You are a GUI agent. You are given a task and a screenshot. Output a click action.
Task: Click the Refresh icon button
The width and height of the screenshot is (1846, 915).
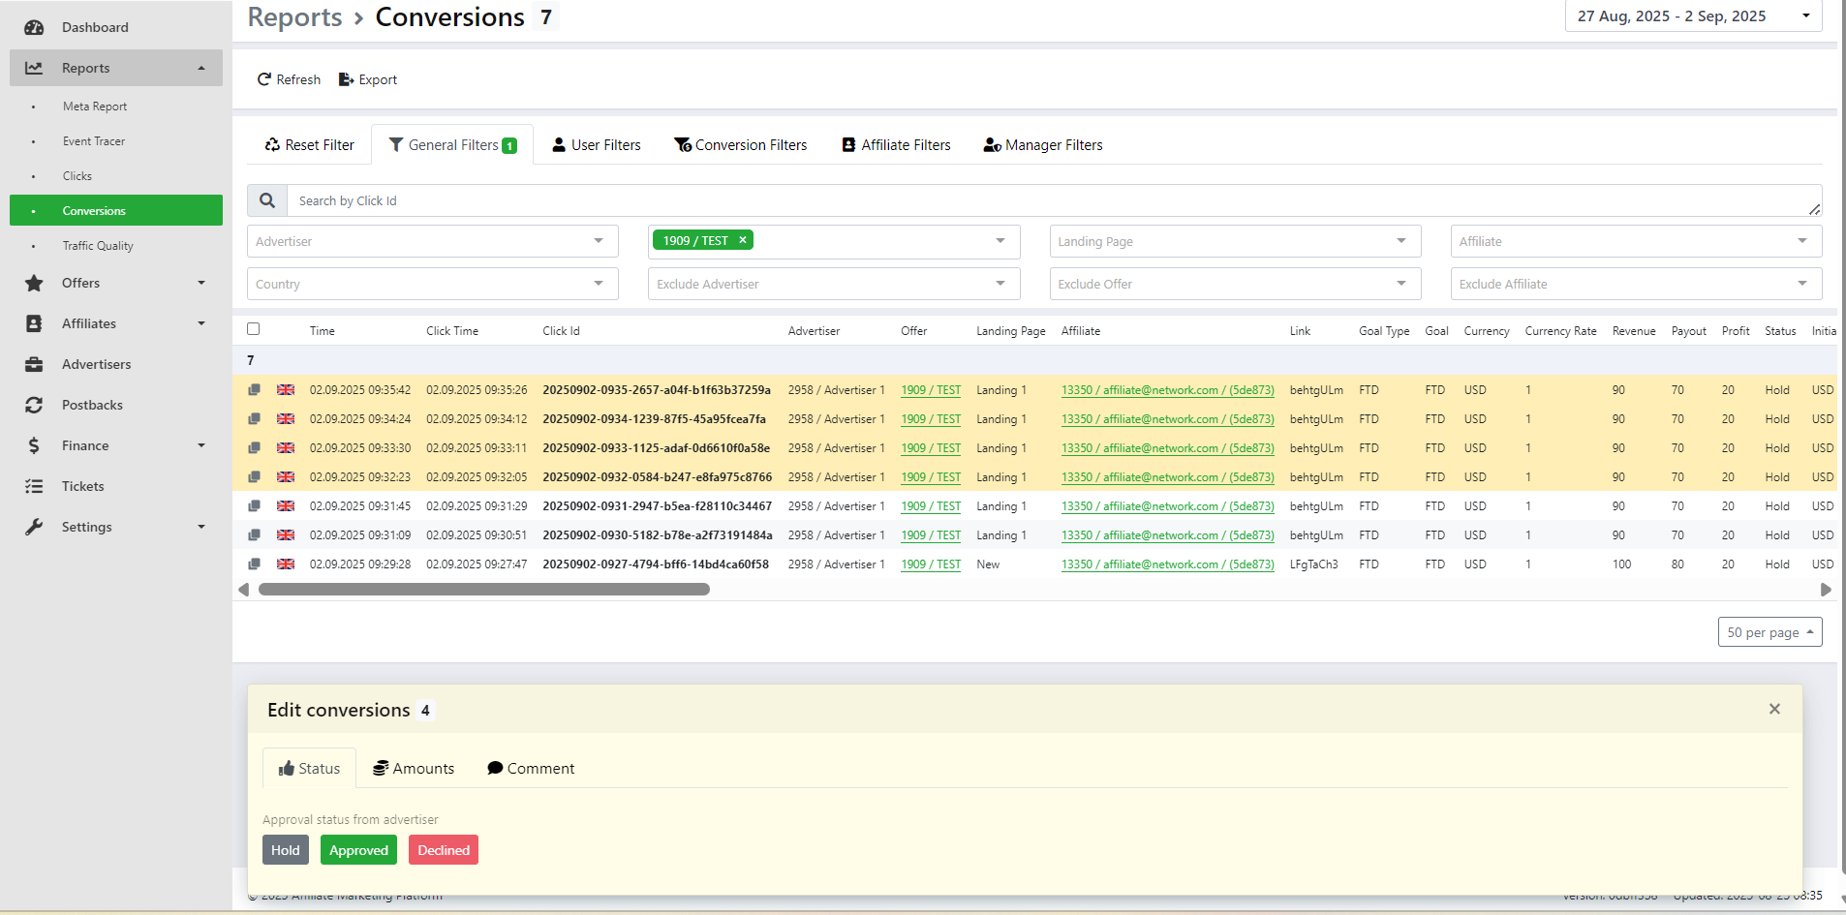[x=288, y=79]
